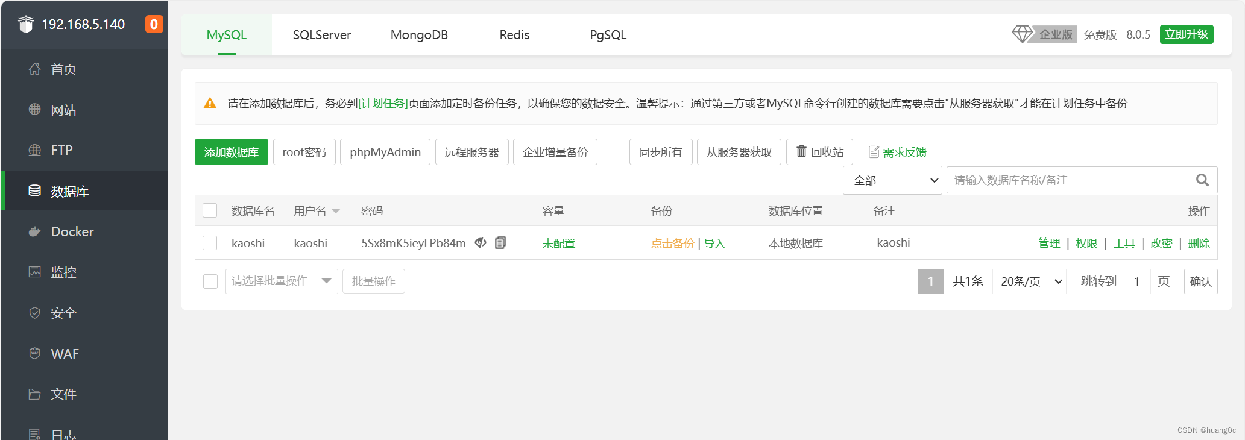Click the Docker whale icon

[35, 231]
